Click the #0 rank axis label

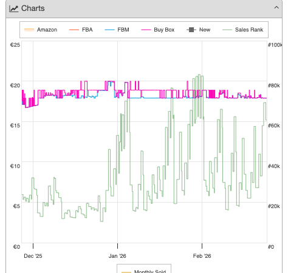coord(271,247)
